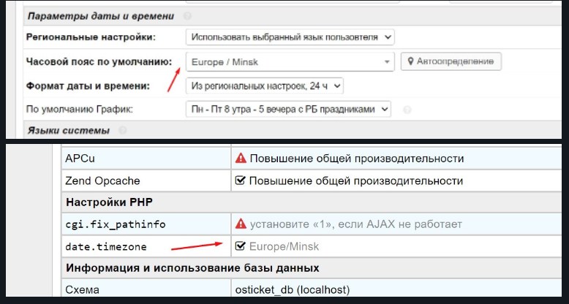The width and height of the screenshot is (569, 304).
Task: Select the date.timezone setting name
Action: 106,247
